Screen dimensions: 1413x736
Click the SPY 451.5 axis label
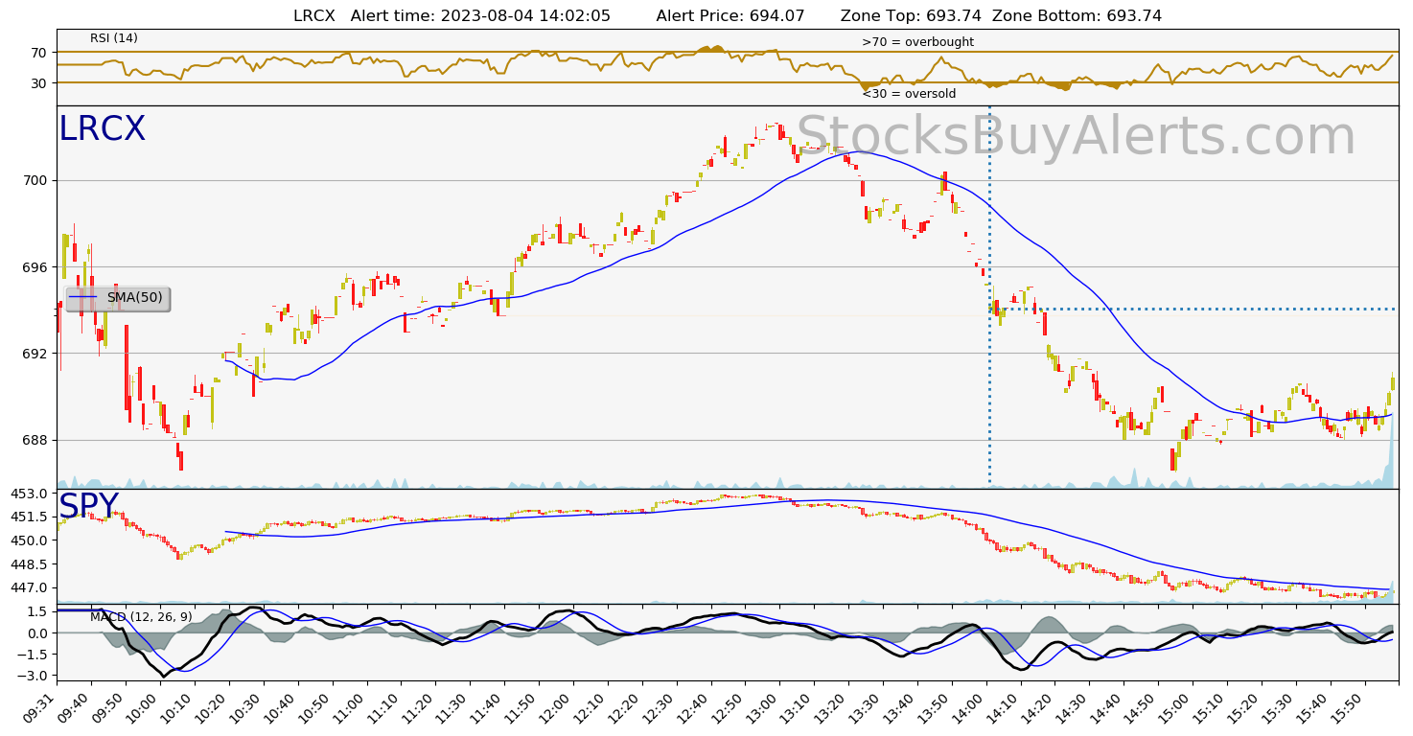(x=29, y=517)
